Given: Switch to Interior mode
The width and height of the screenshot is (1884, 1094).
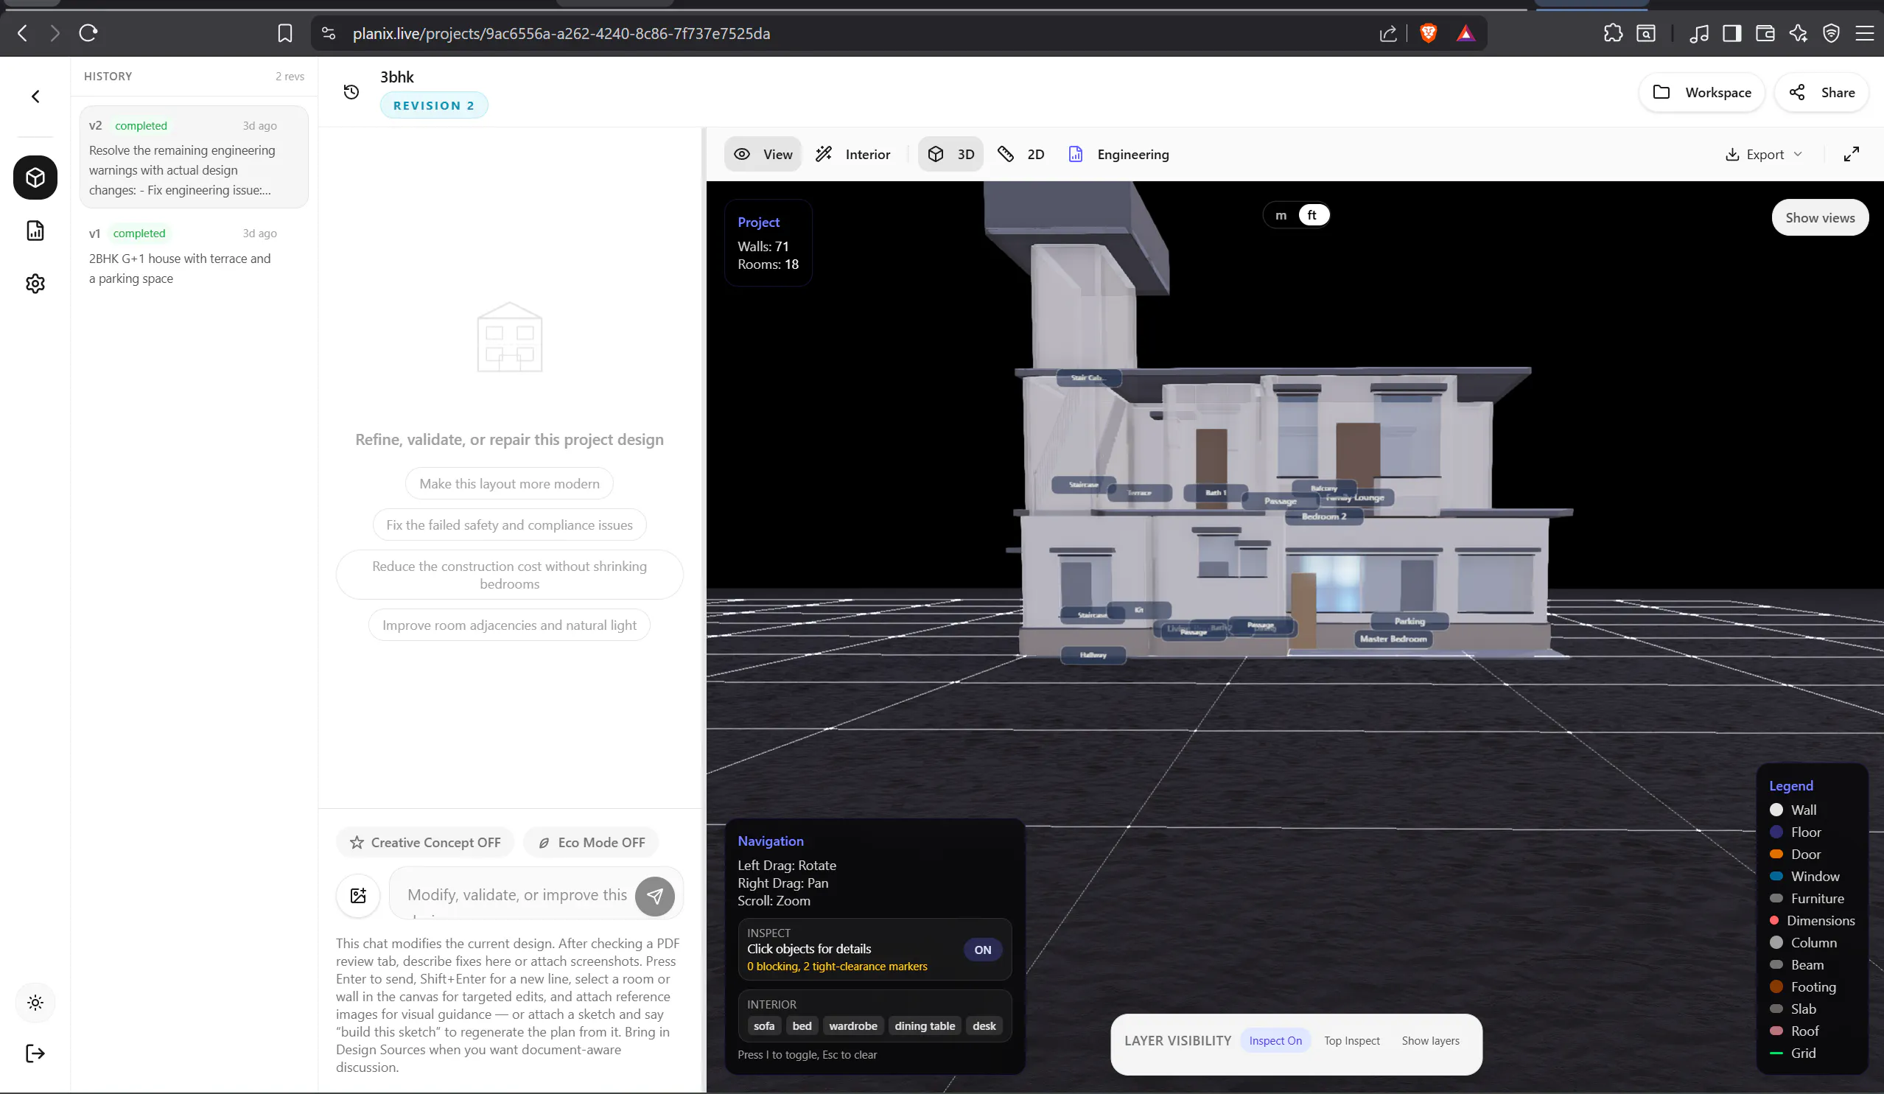Looking at the screenshot, I should coord(852,154).
